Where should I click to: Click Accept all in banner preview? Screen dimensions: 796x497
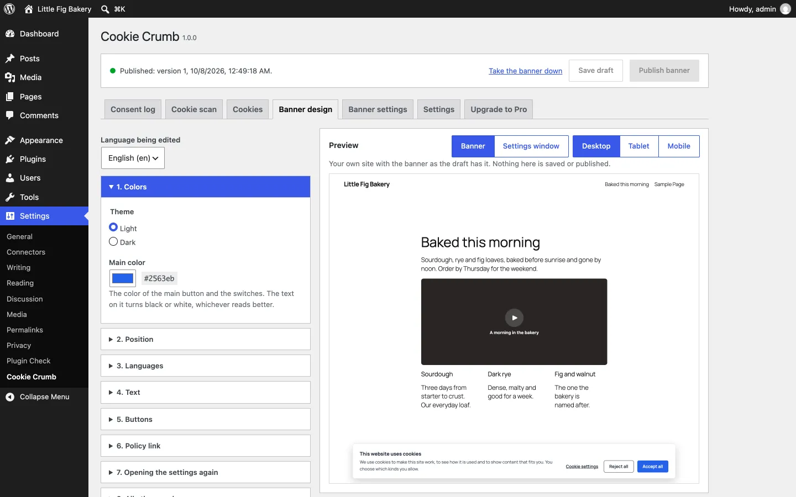653,467
